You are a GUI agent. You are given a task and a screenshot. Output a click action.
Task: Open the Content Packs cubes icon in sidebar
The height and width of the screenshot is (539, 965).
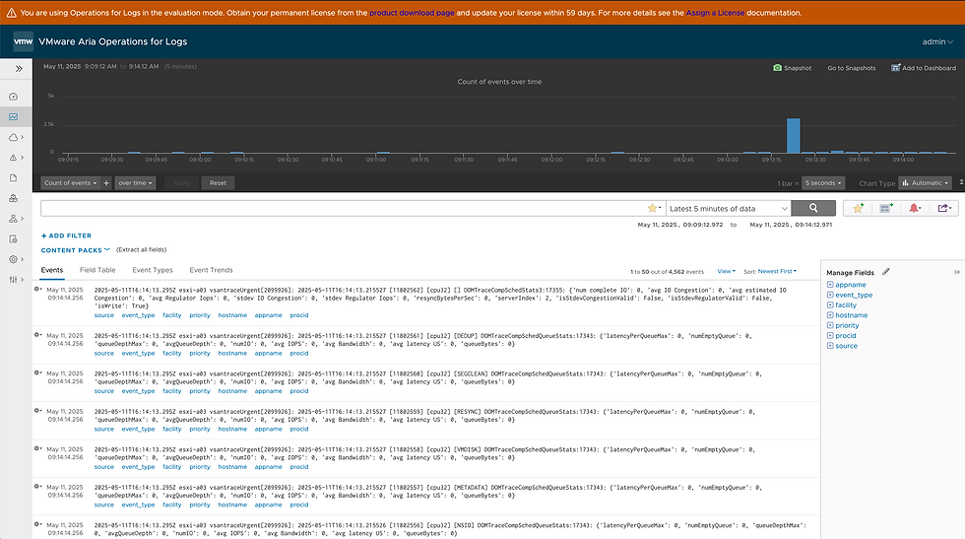point(13,198)
